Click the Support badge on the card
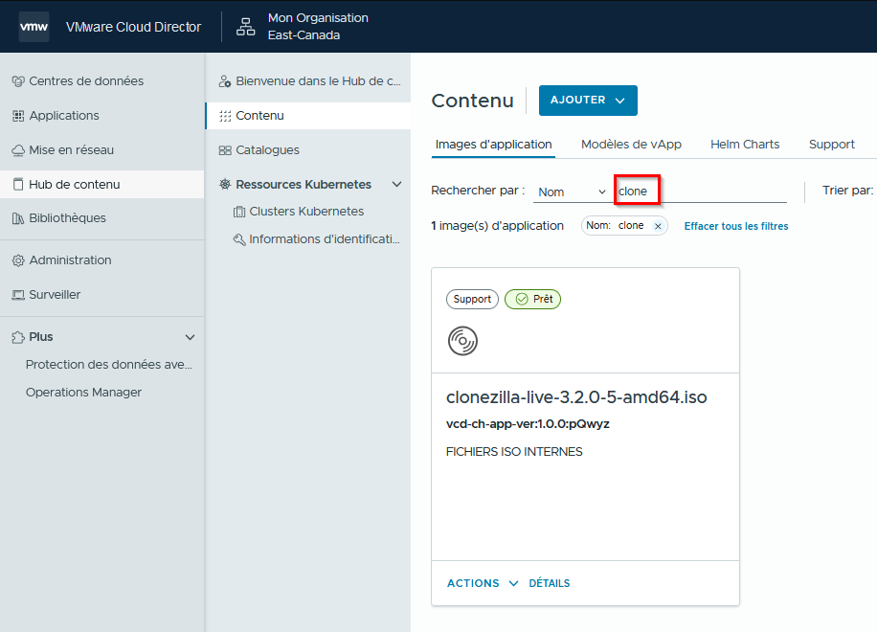877x632 pixels. (x=472, y=299)
